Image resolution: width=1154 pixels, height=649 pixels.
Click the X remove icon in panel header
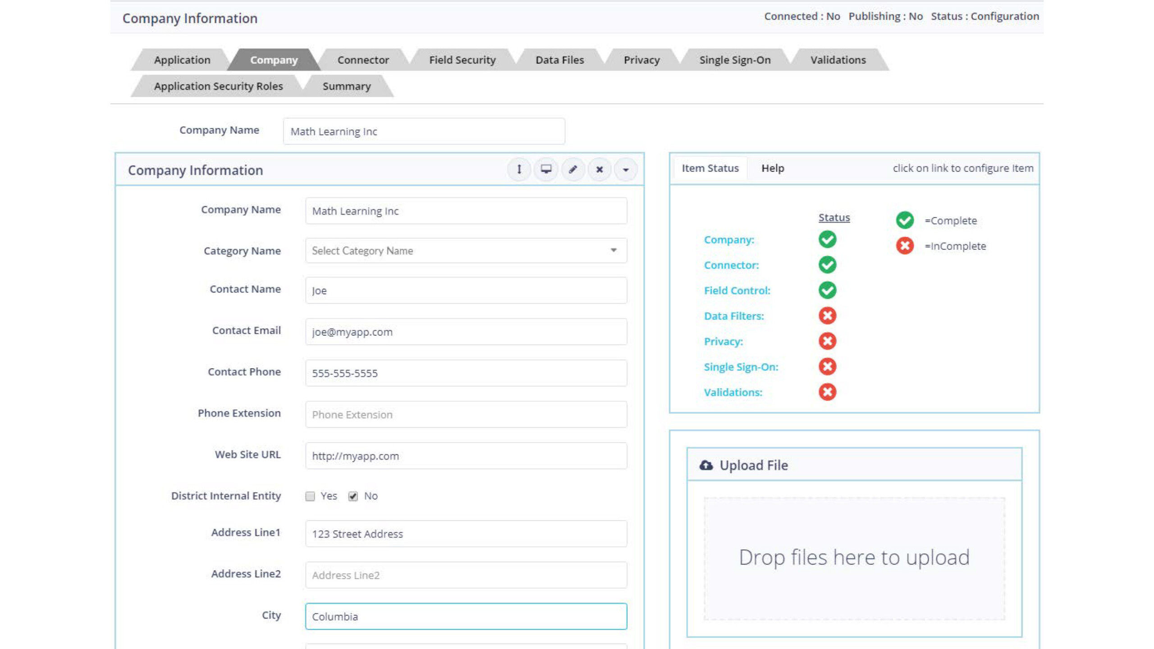click(x=599, y=169)
